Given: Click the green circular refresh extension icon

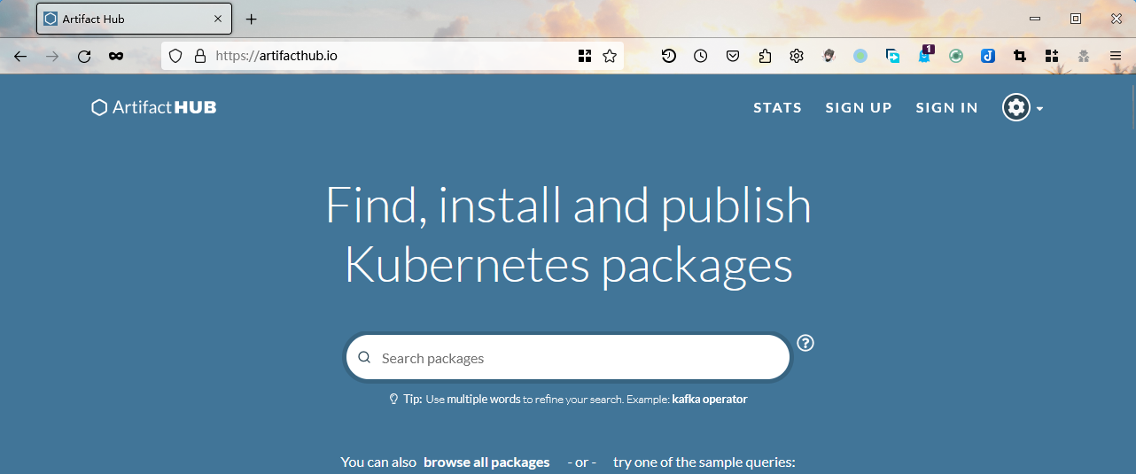Looking at the screenshot, I should pyautogui.click(x=956, y=56).
